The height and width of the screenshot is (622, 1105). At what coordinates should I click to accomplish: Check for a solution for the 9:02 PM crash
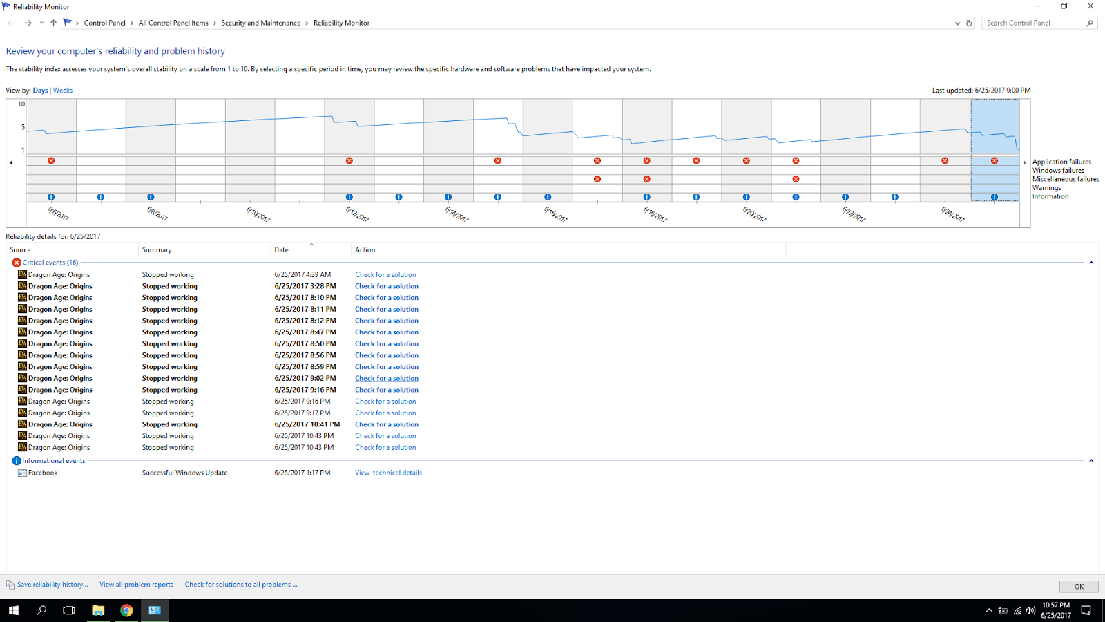tap(387, 378)
